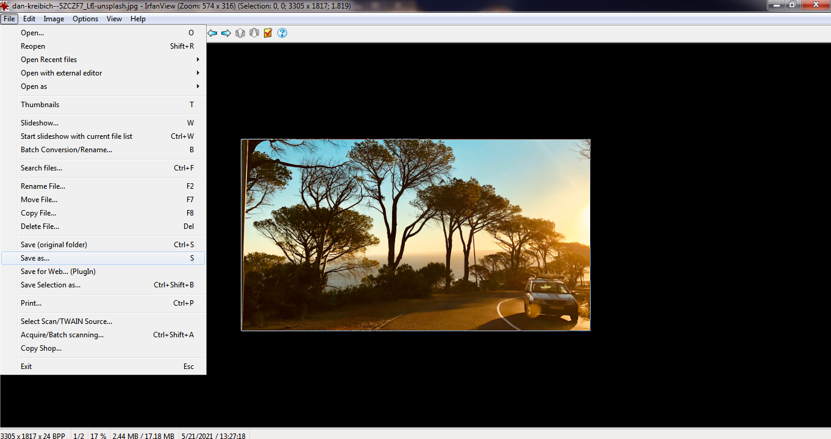The width and height of the screenshot is (831, 439).
Task: Click the displayed sunset tree photo
Action: point(416,235)
